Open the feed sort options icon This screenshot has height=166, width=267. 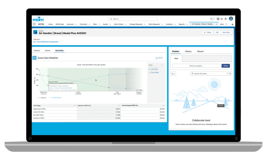173,74
